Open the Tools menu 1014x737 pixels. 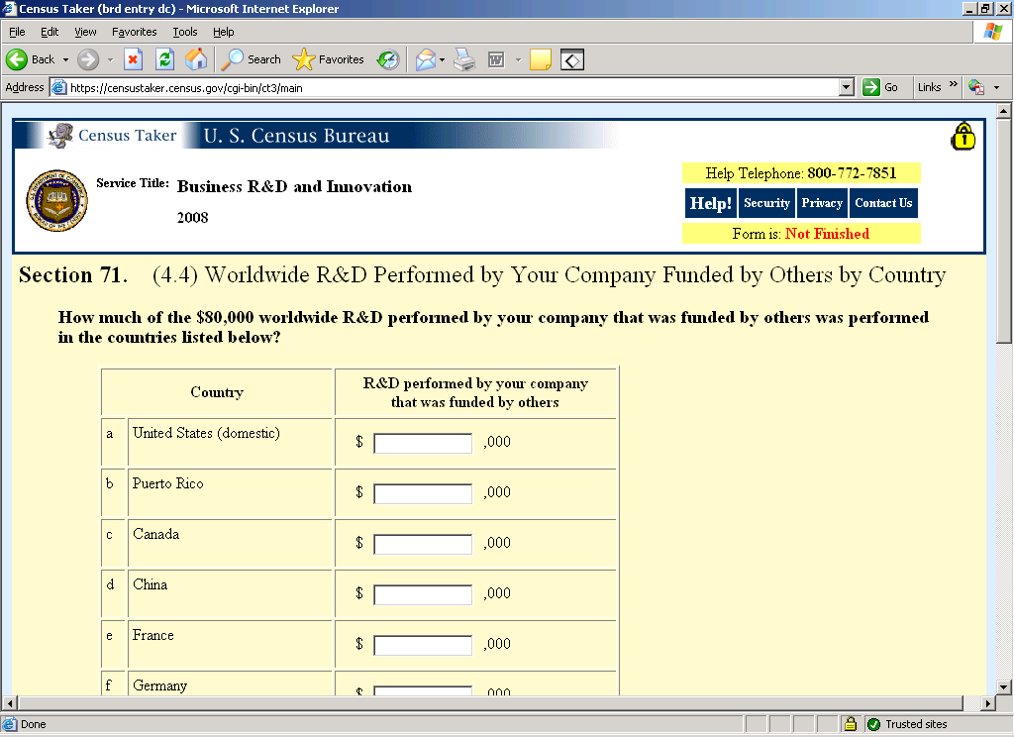pos(184,32)
